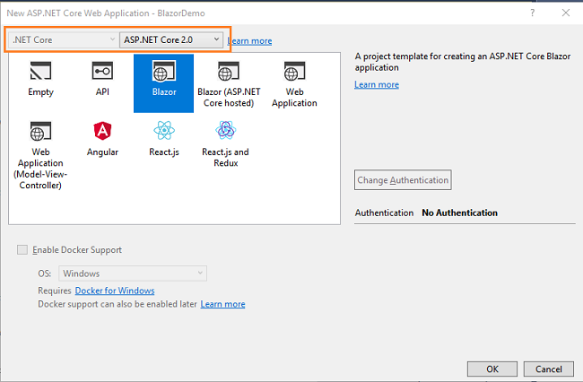Open the .NET Core framework dropdown

tap(63, 39)
